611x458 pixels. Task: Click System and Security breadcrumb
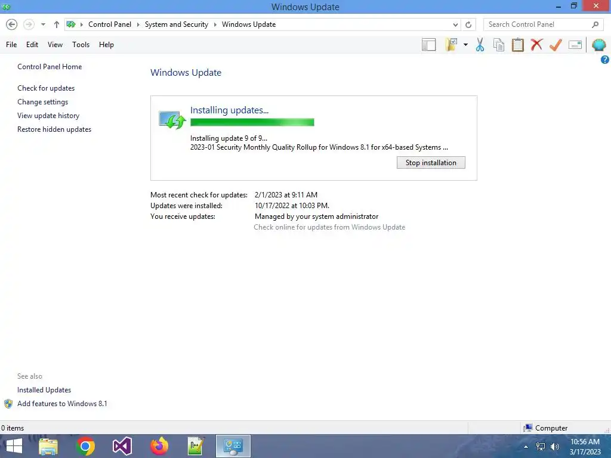coord(177,24)
